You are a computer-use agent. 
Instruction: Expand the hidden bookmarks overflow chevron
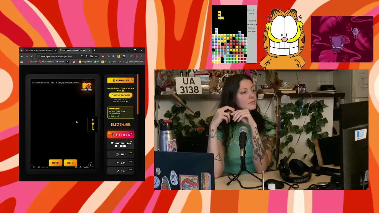[120, 62]
